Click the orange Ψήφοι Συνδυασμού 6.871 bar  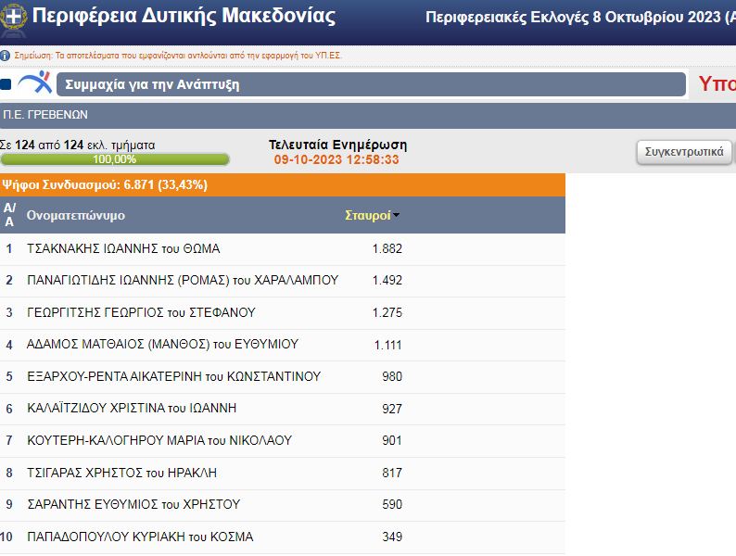(x=283, y=184)
